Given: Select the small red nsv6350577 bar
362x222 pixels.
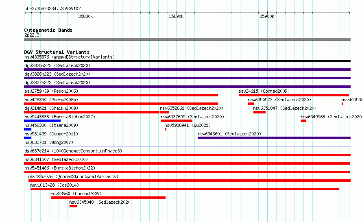Looking at the screenshot, I should tap(251, 104).
